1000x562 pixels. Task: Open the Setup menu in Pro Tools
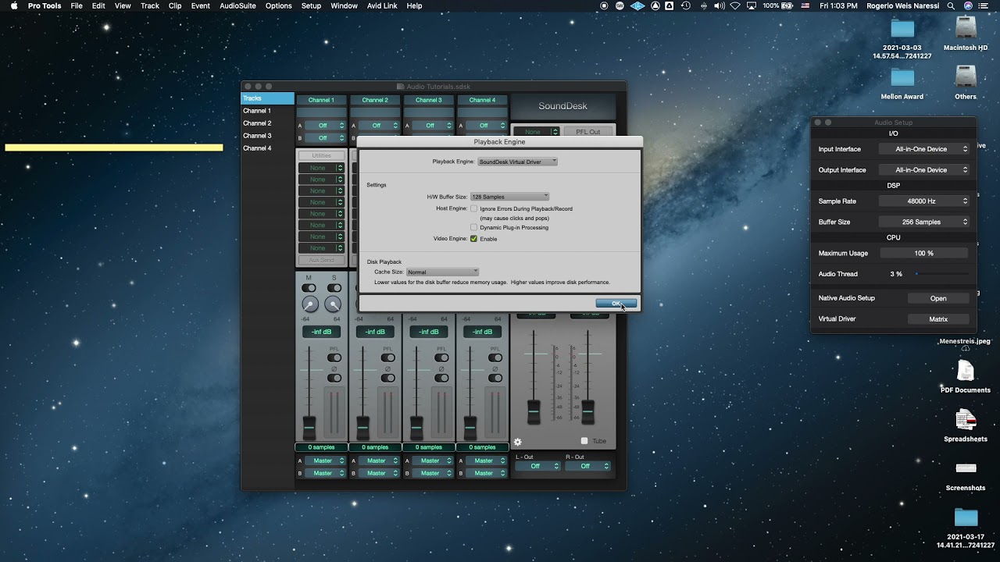pos(311,5)
